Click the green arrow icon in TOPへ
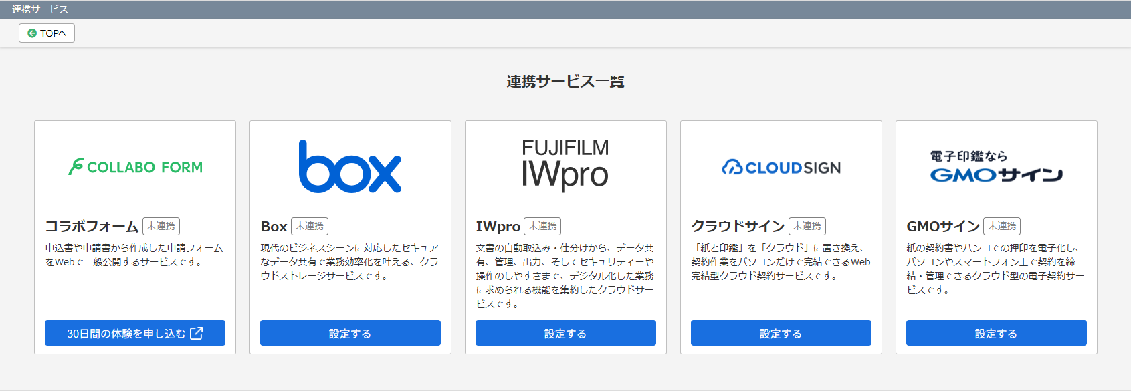This screenshot has width=1131, height=391. (x=32, y=33)
